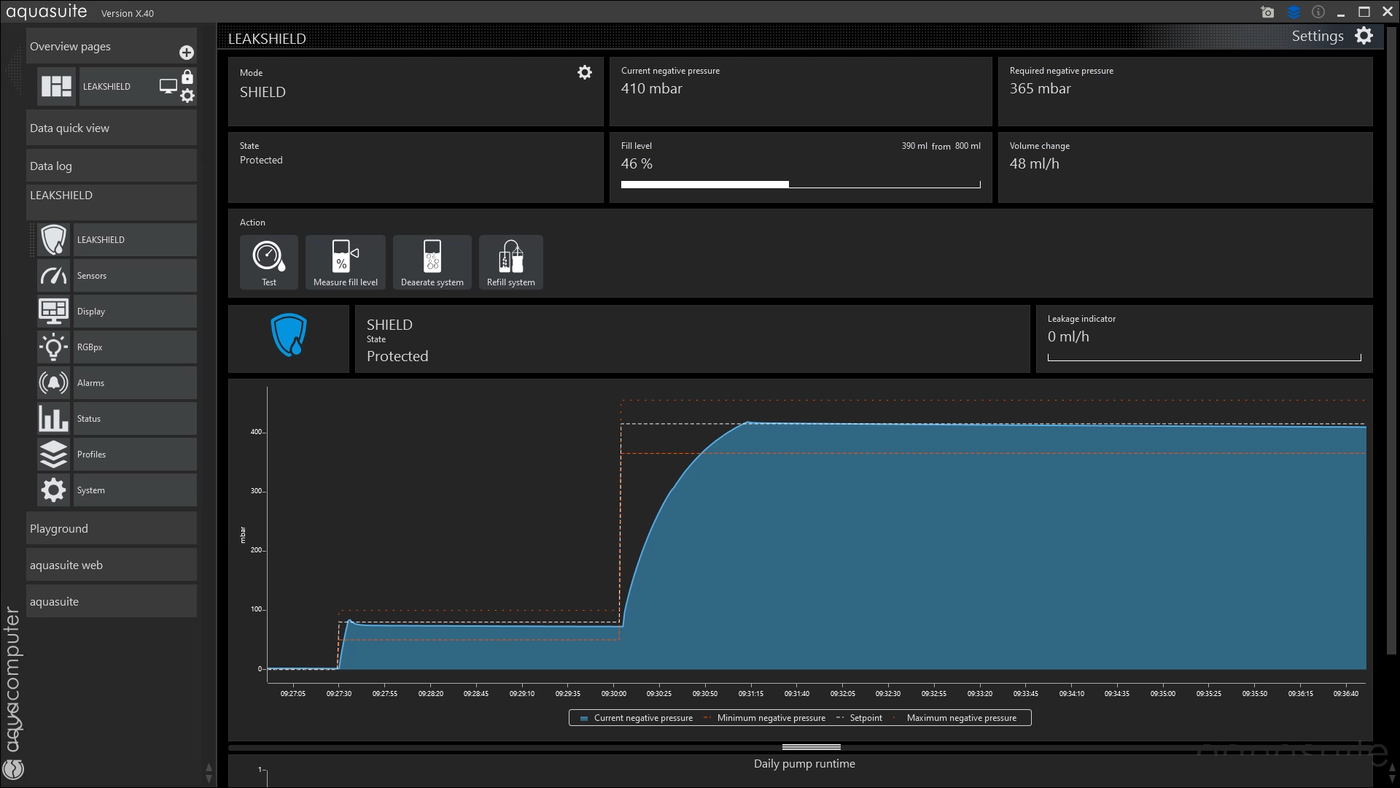Click the RGBpx light bulb icon
Image resolution: width=1400 pixels, height=788 pixels.
coord(53,347)
